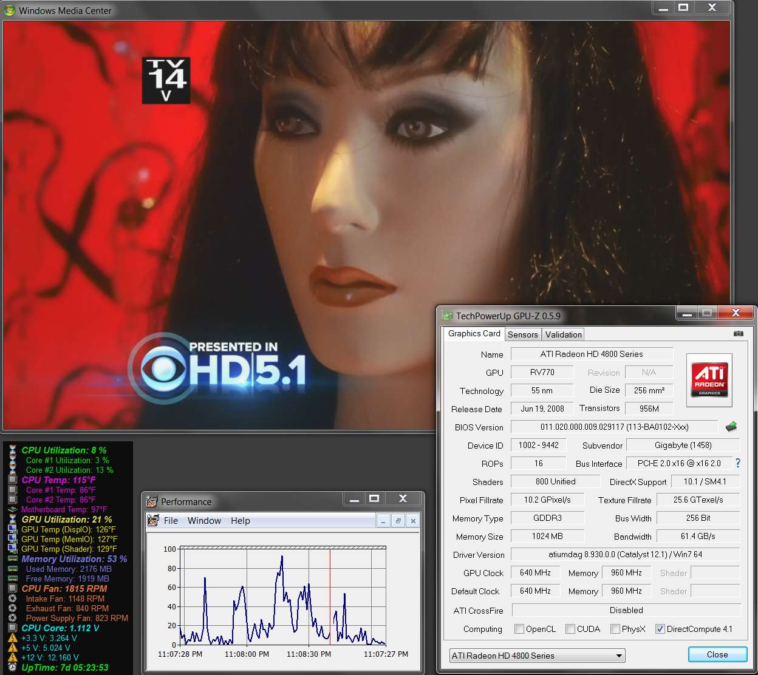The height and width of the screenshot is (675, 758).
Task: Click the Device ID field 1002 - 9442
Action: click(538, 445)
